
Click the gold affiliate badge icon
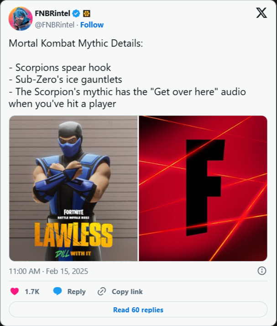coord(87,14)
